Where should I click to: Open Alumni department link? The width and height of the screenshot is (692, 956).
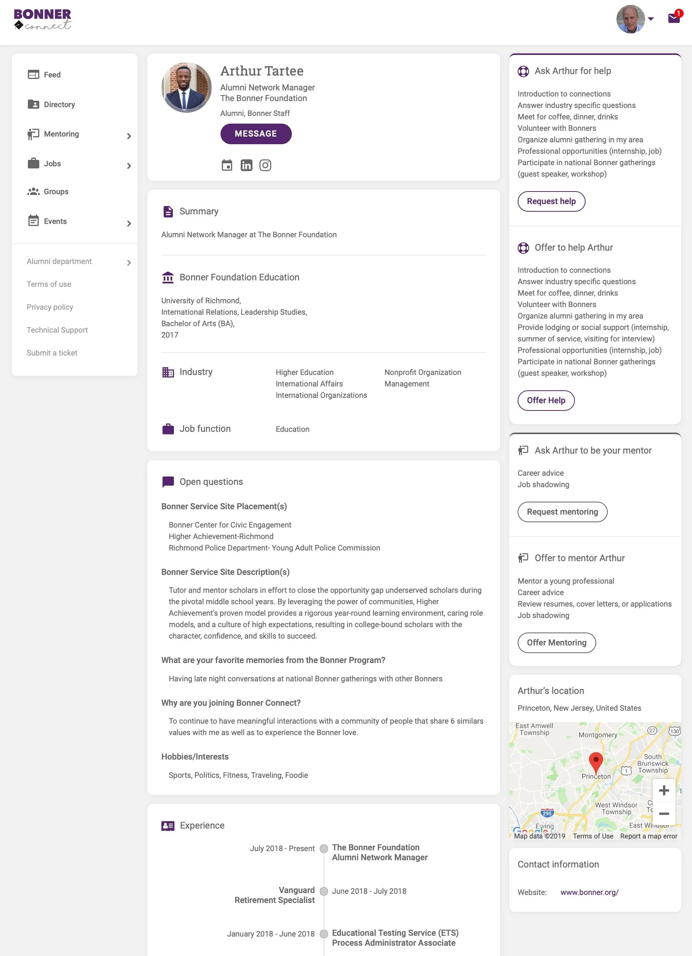(x=59, y=261)
